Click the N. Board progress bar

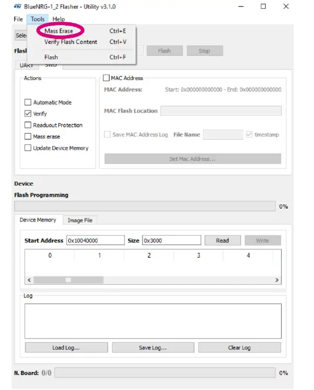(165, 373)
